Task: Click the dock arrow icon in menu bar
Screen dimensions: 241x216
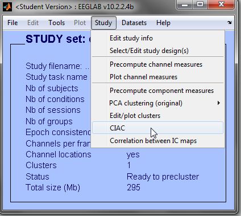Action: (x=230, y=23)
